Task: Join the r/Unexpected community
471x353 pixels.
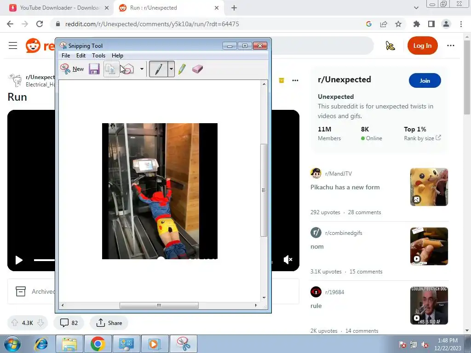Action: point(425,80)
